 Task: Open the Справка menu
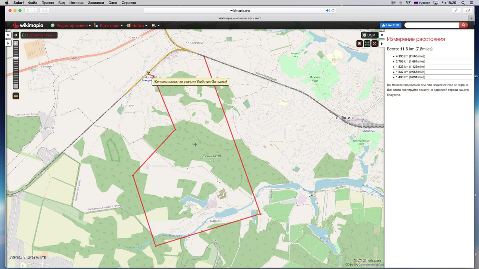click(129, 3)
